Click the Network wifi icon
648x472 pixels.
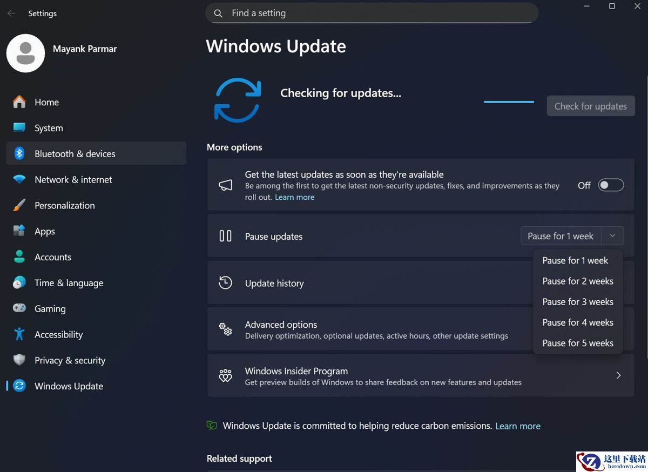(19, 179)
